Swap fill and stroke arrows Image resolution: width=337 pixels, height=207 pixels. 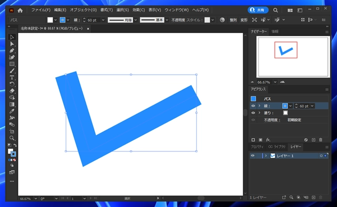(x=15, y=145)
